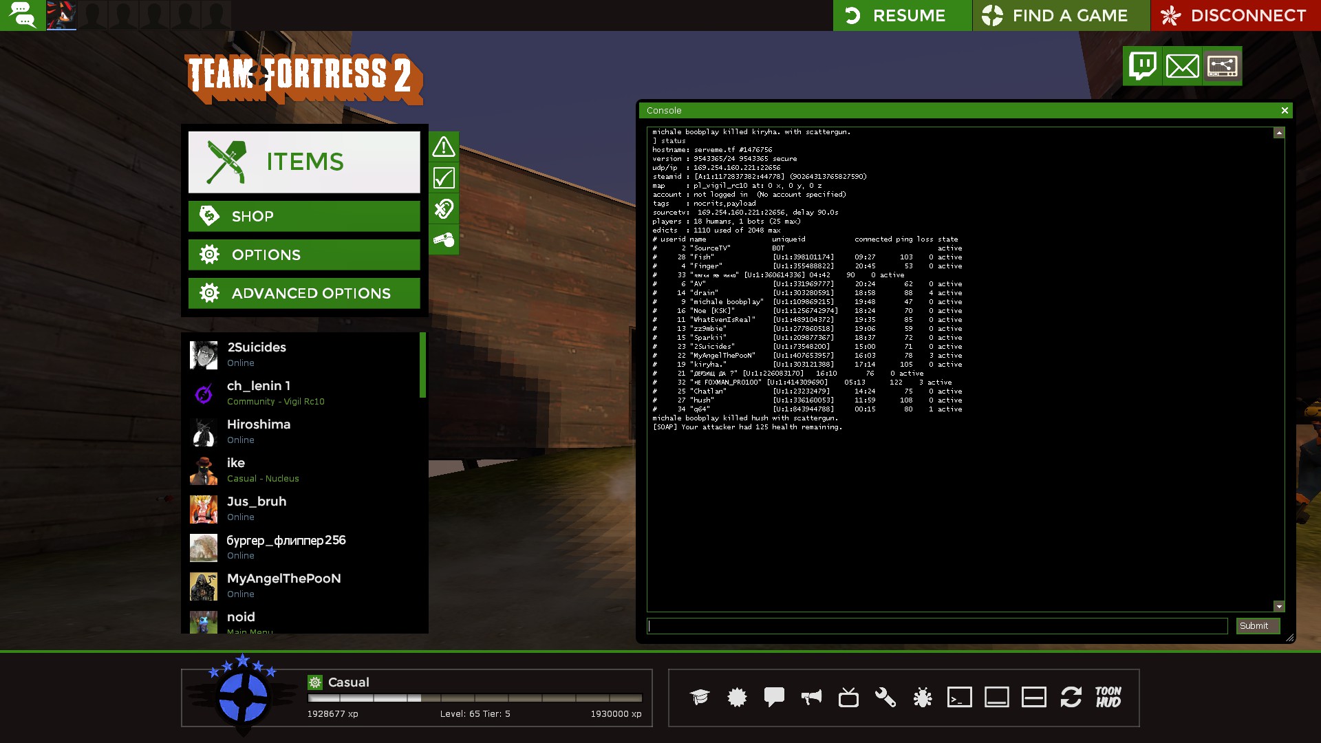The image size is (1321, 743).
Task: Open the wrench workshop icon
Action: [x=885, y=697]
